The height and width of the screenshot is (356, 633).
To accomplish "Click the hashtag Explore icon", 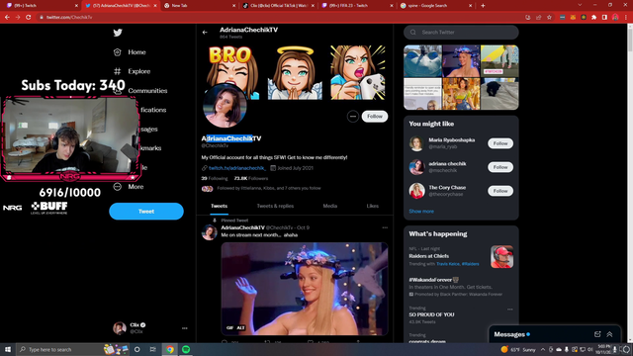I will pos(118,71).
